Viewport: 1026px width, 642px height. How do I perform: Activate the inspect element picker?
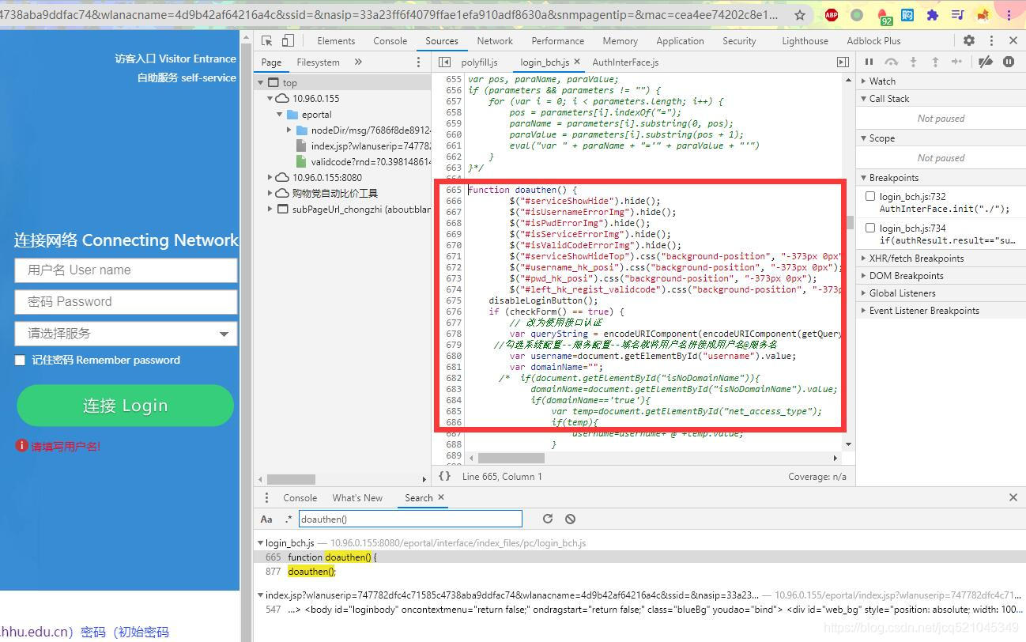pos(267,41)
